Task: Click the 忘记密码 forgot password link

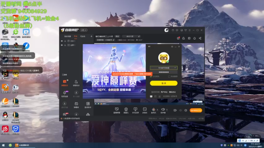Action: click(x=166, y=96)
